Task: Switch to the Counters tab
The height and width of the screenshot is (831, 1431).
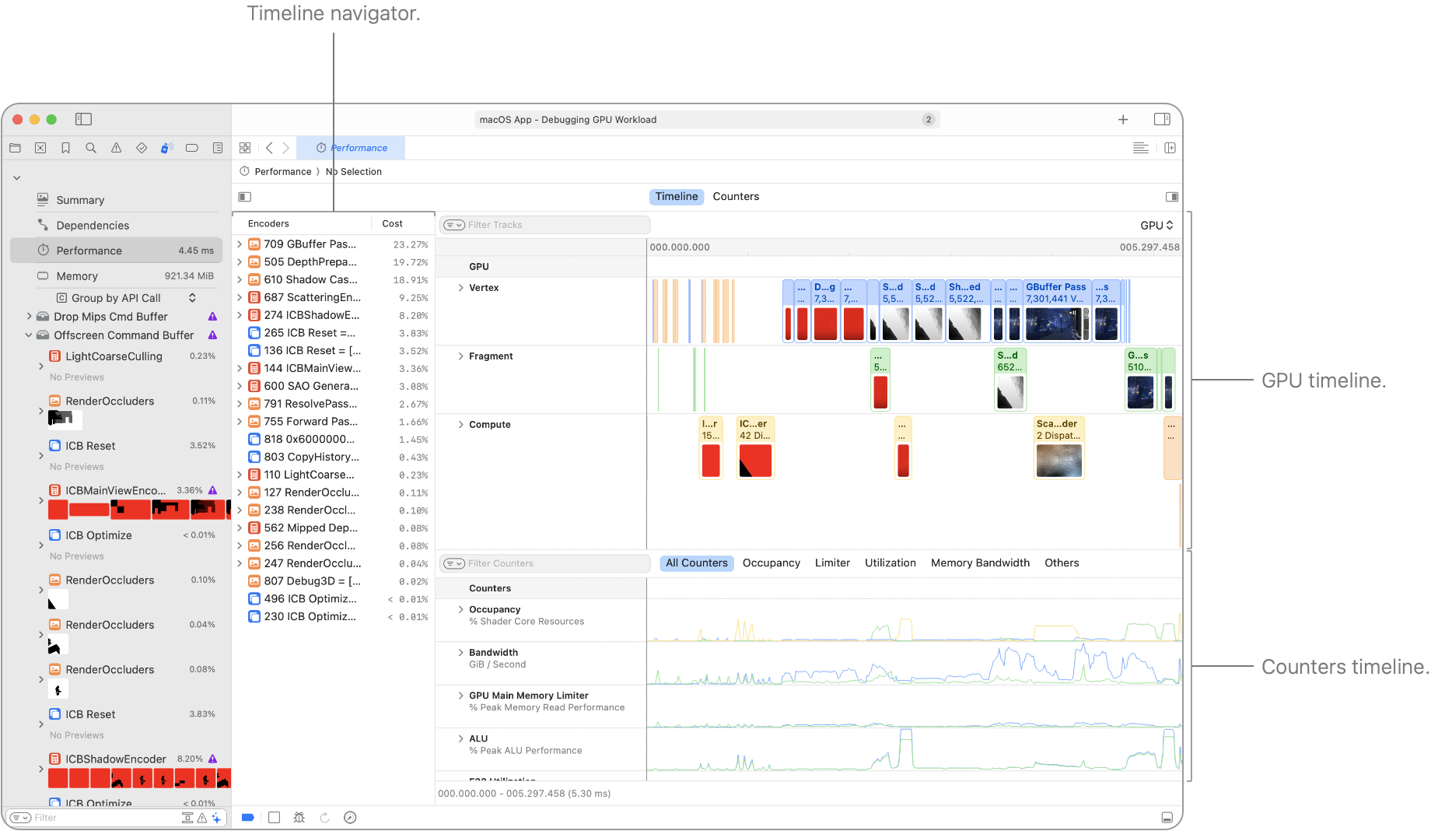Action: pyautogui.click(x=736, y=197)
